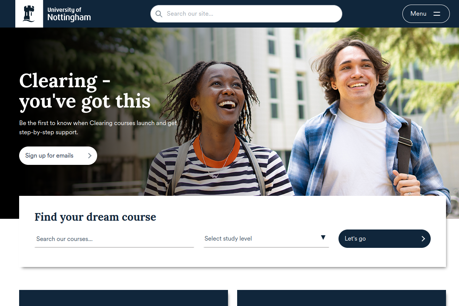Viewport: 459px width, 306px height.
Task: Click the Find your dream course heading
Action: pyautogui.click(x=95, y=217)
